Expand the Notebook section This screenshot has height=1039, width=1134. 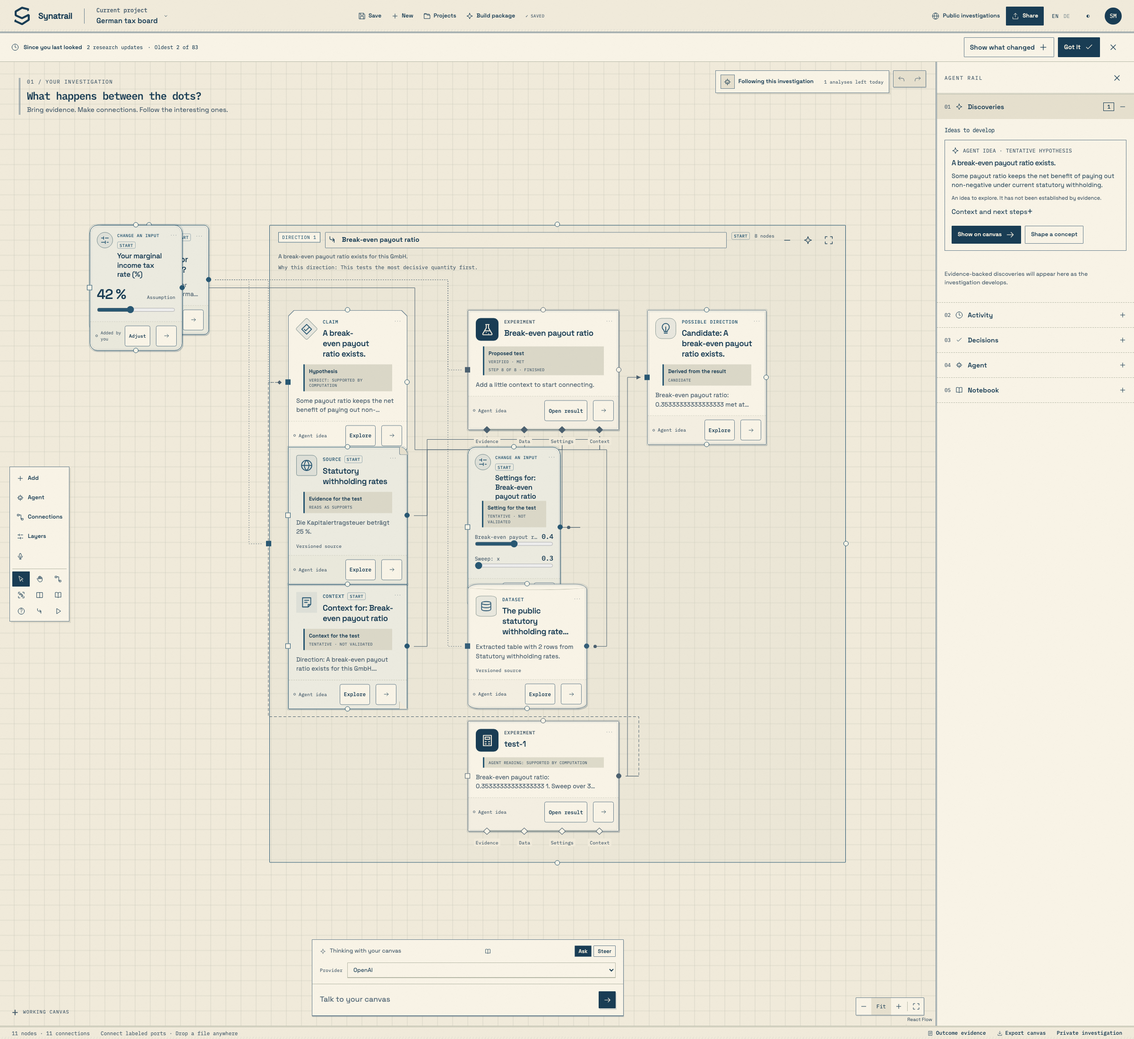coord(1035,390)
